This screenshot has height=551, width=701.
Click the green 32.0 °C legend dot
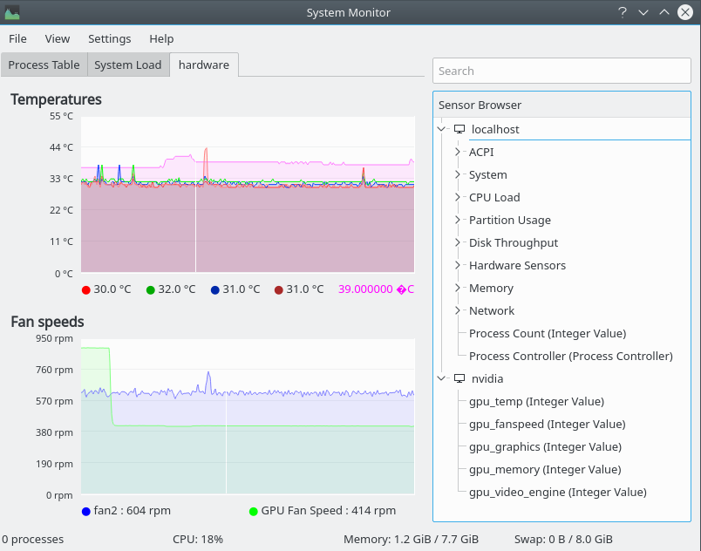pyautogui.click(x=151, y=290)
